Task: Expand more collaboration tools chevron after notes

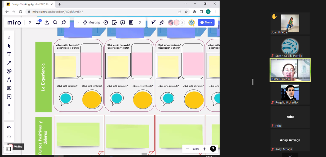Action: tap(140, 23)
